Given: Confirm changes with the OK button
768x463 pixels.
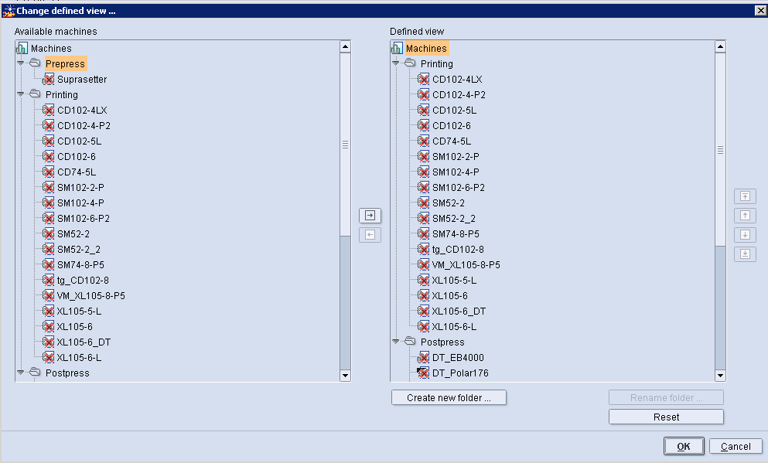Looking at the screenshot, I should coord(684,446).
